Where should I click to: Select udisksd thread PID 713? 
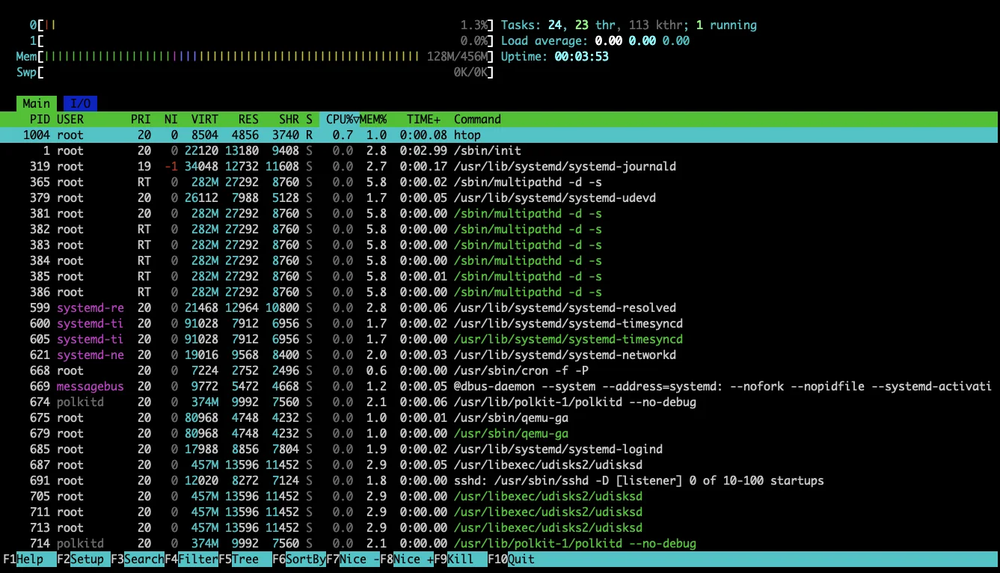[x=500, y=528]
